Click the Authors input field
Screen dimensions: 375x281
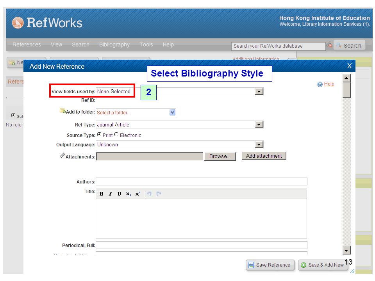pos(202,181)
